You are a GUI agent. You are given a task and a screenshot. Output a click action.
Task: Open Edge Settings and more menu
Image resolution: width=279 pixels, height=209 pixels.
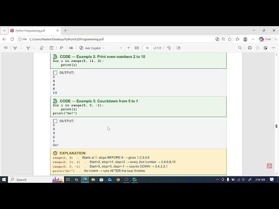(253, 39)
